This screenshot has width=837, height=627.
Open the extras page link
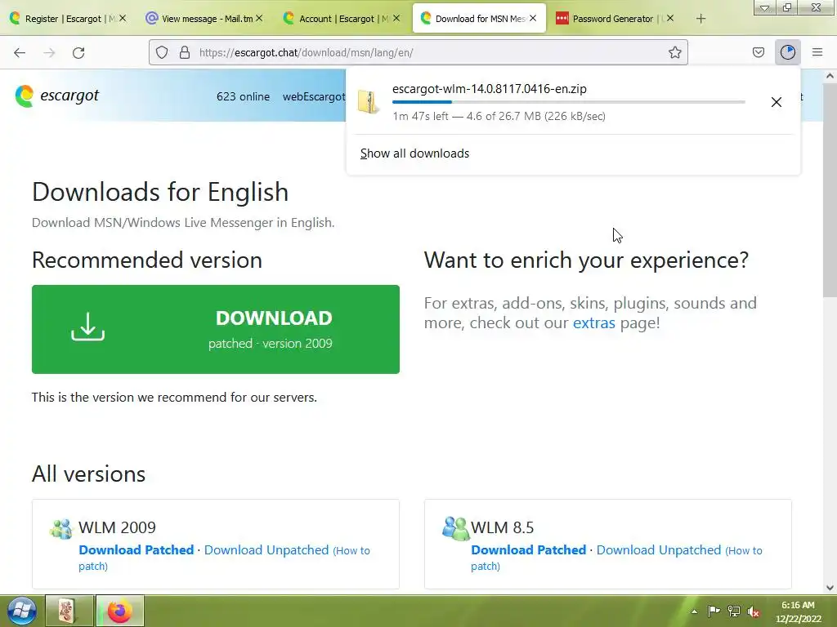[593, 322]
